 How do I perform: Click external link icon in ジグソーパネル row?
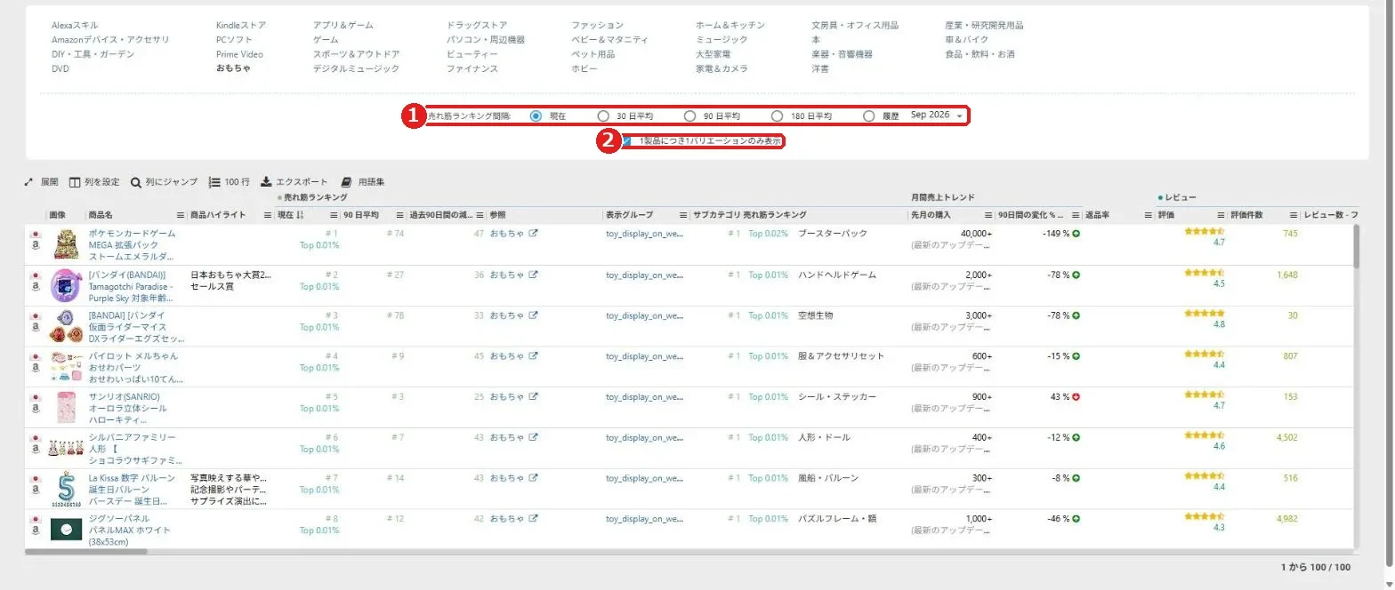pyautogui.click(x=534, y=519)
